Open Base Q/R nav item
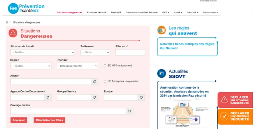This screenshot has height=129, width=253. (116, 12)
